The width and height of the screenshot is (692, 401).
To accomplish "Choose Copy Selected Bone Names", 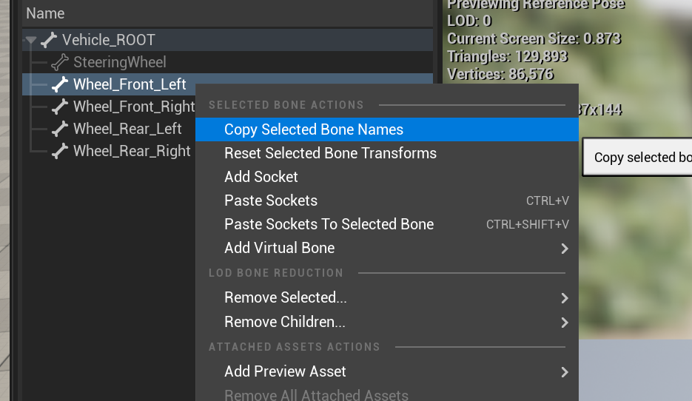I will click(314, 129).
